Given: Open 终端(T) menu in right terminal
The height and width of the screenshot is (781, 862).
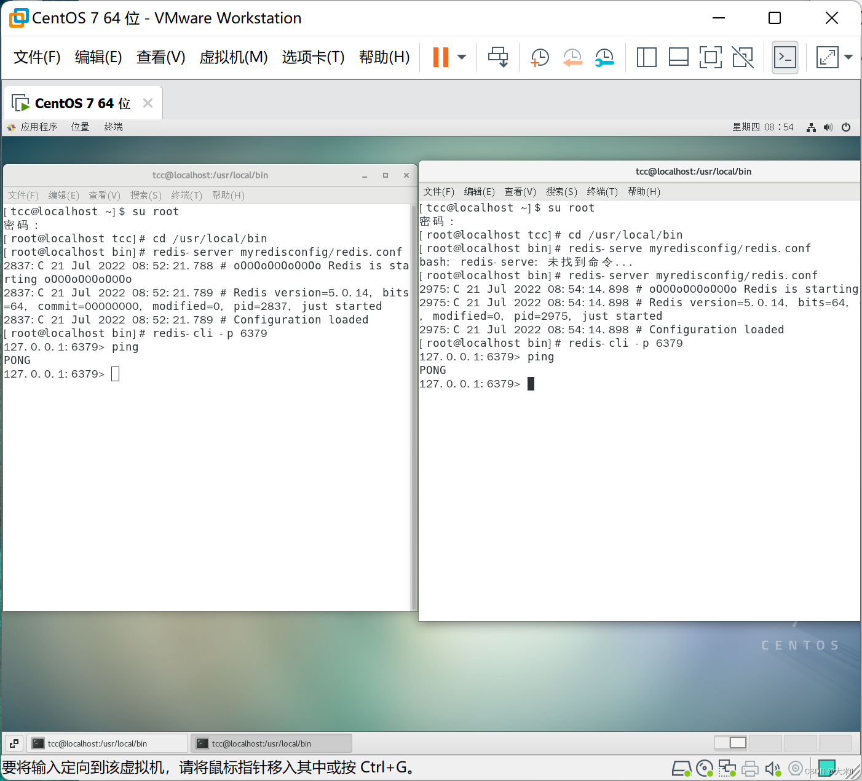Looking at the screenshot, I should [x=603, y=192].
